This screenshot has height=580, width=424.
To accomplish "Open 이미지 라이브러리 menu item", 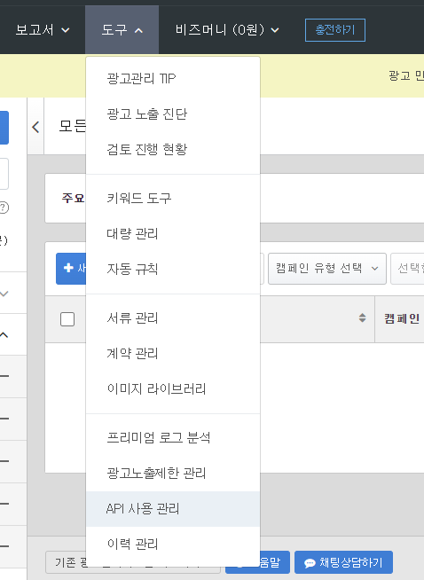I will (x=173, y=388).
